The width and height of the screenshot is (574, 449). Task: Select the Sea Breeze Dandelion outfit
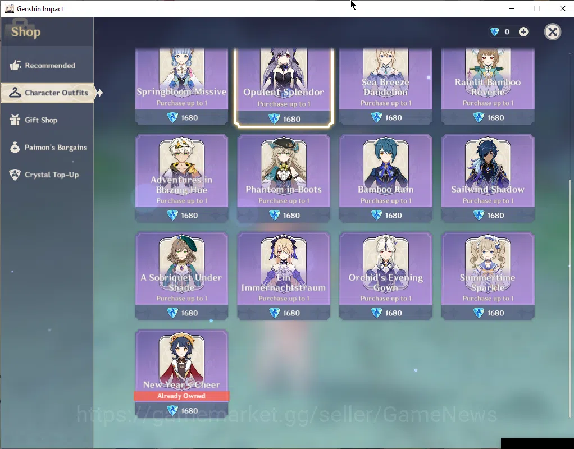coord(385,86)
